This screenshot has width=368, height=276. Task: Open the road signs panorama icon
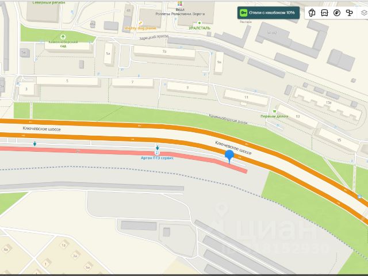(x=350, y=13)
